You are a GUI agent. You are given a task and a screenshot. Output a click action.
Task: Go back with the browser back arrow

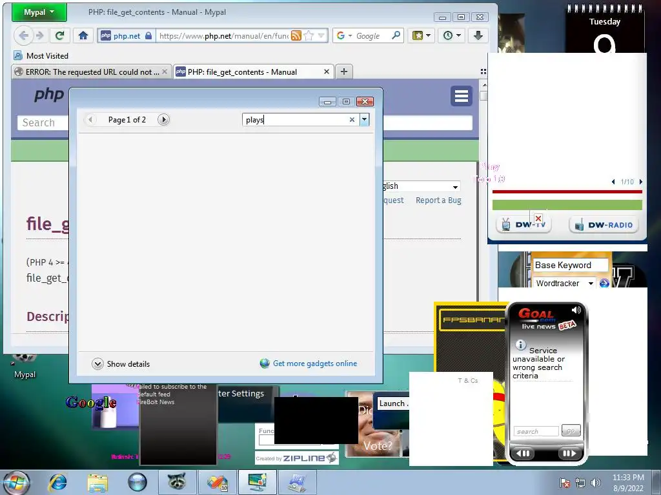click(23, 36)
